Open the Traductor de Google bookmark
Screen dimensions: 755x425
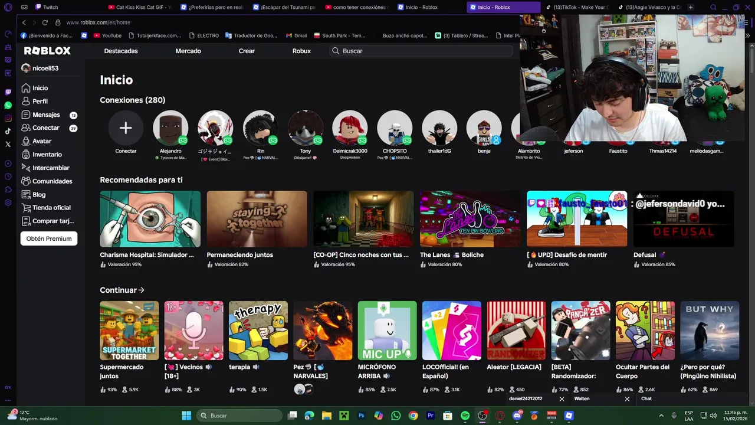click(x=251, y=35)
